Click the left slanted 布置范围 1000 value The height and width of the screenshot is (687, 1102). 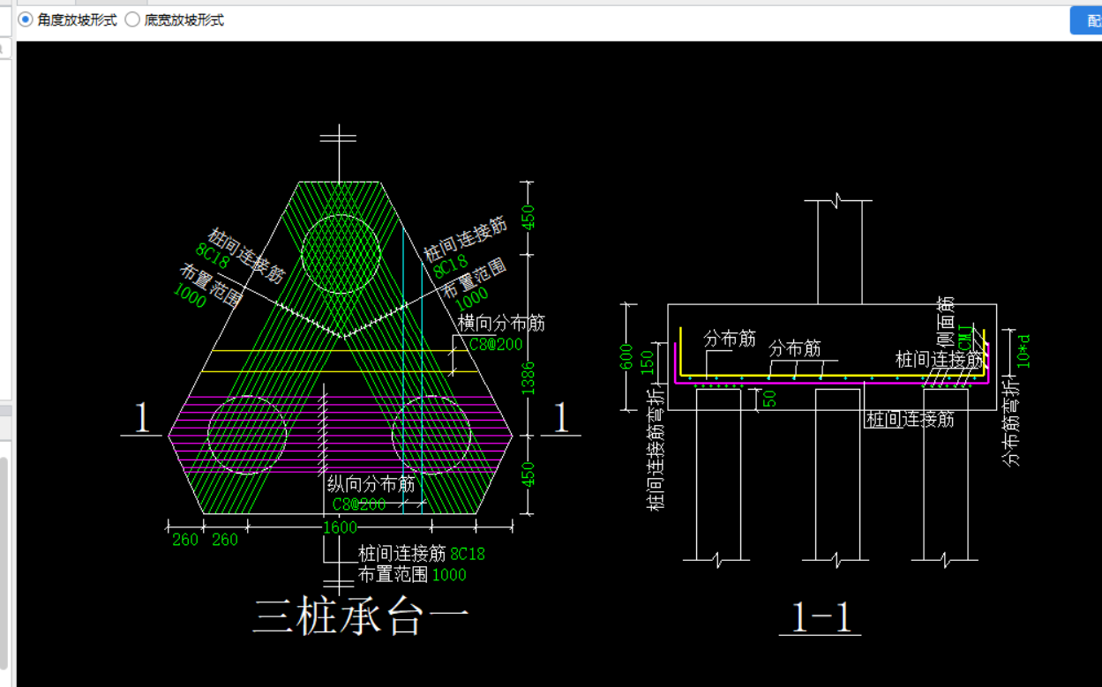[190, 295]
